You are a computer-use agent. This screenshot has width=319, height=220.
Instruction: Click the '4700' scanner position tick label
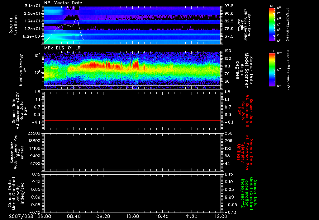pos(35,163)
